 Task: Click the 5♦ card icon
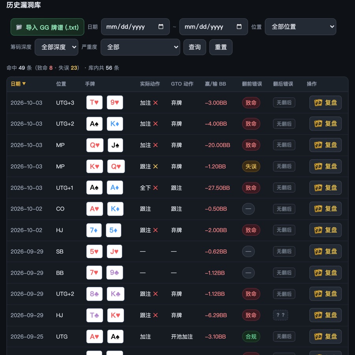114,230
